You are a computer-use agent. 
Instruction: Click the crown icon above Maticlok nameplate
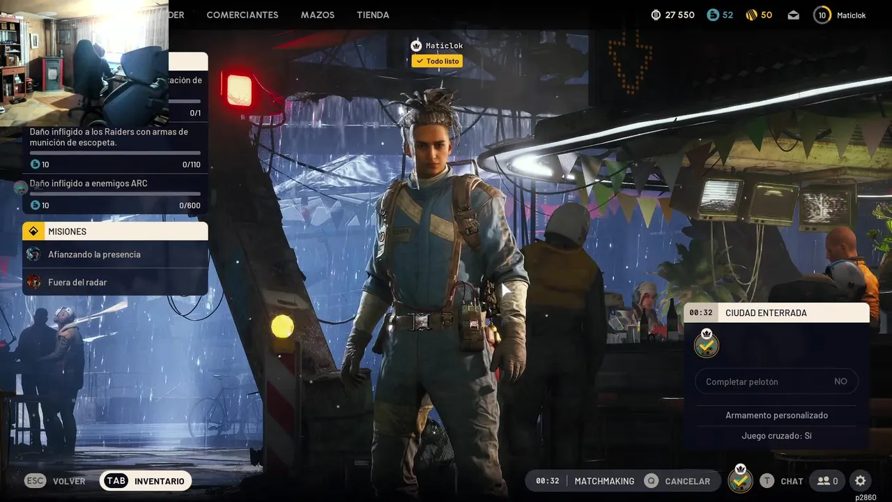pos(416,45)
